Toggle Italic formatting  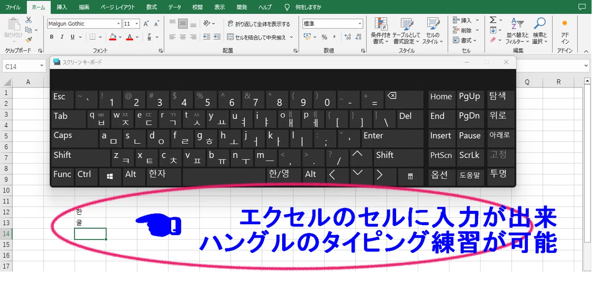63,37
